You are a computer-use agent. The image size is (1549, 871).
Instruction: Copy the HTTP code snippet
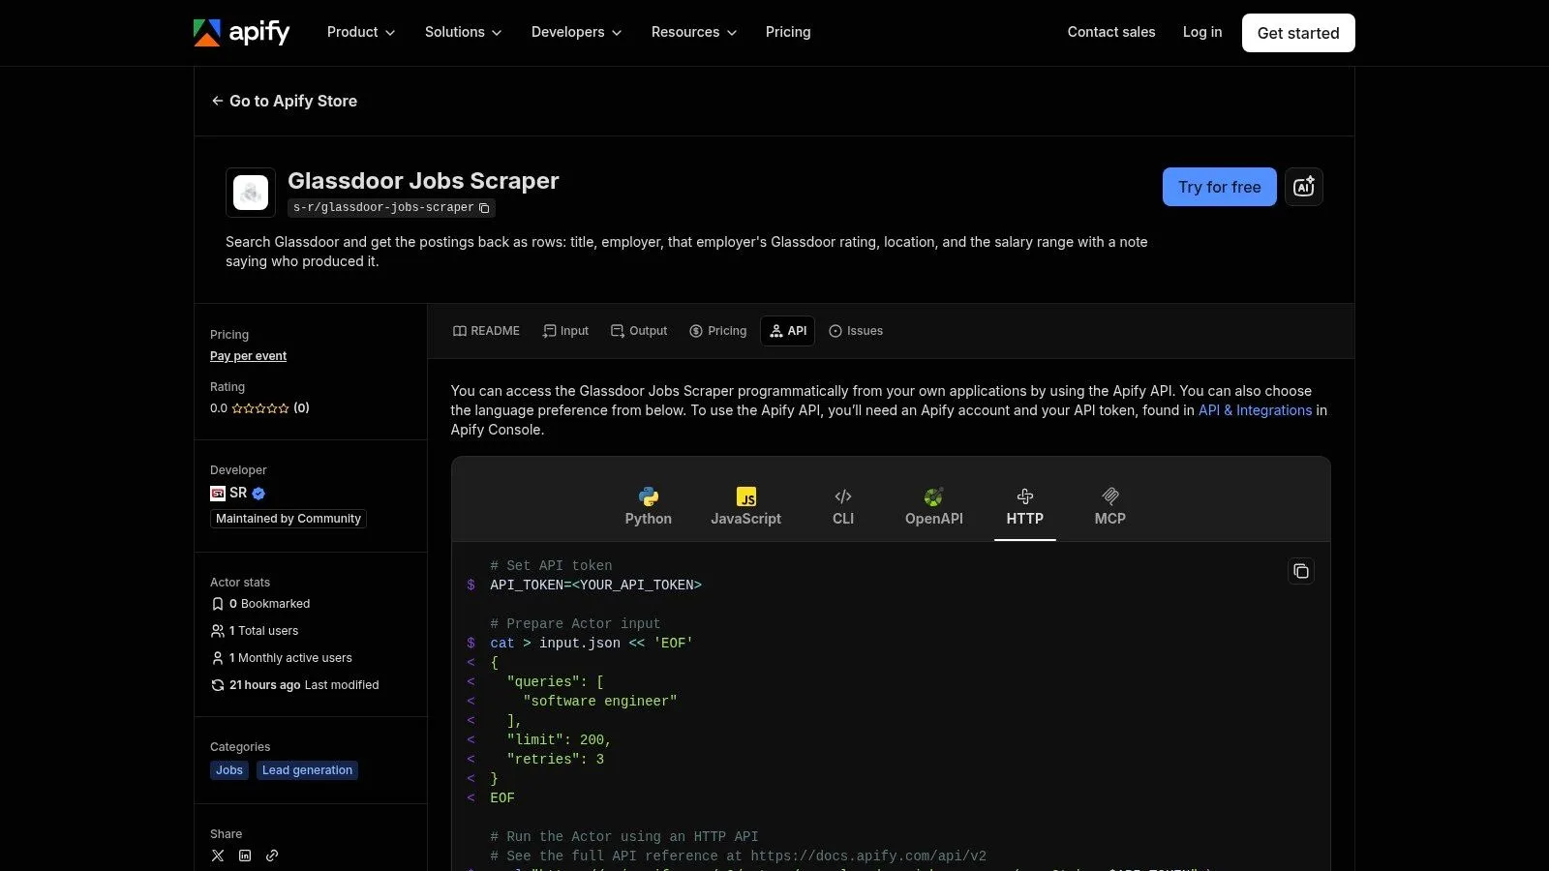pos(1300,571)
